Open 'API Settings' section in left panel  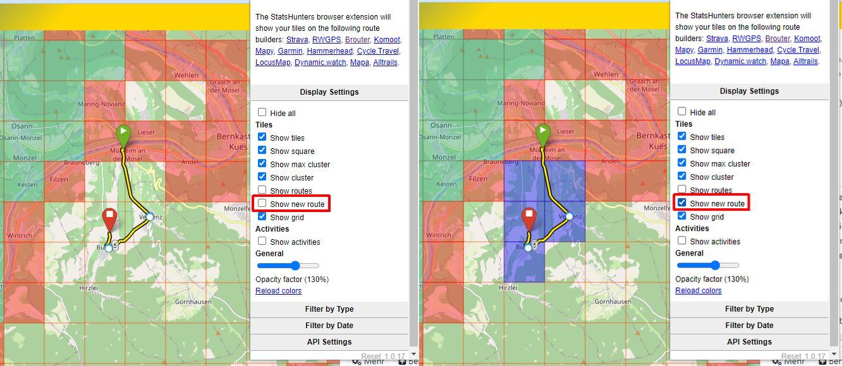[329, 342]
